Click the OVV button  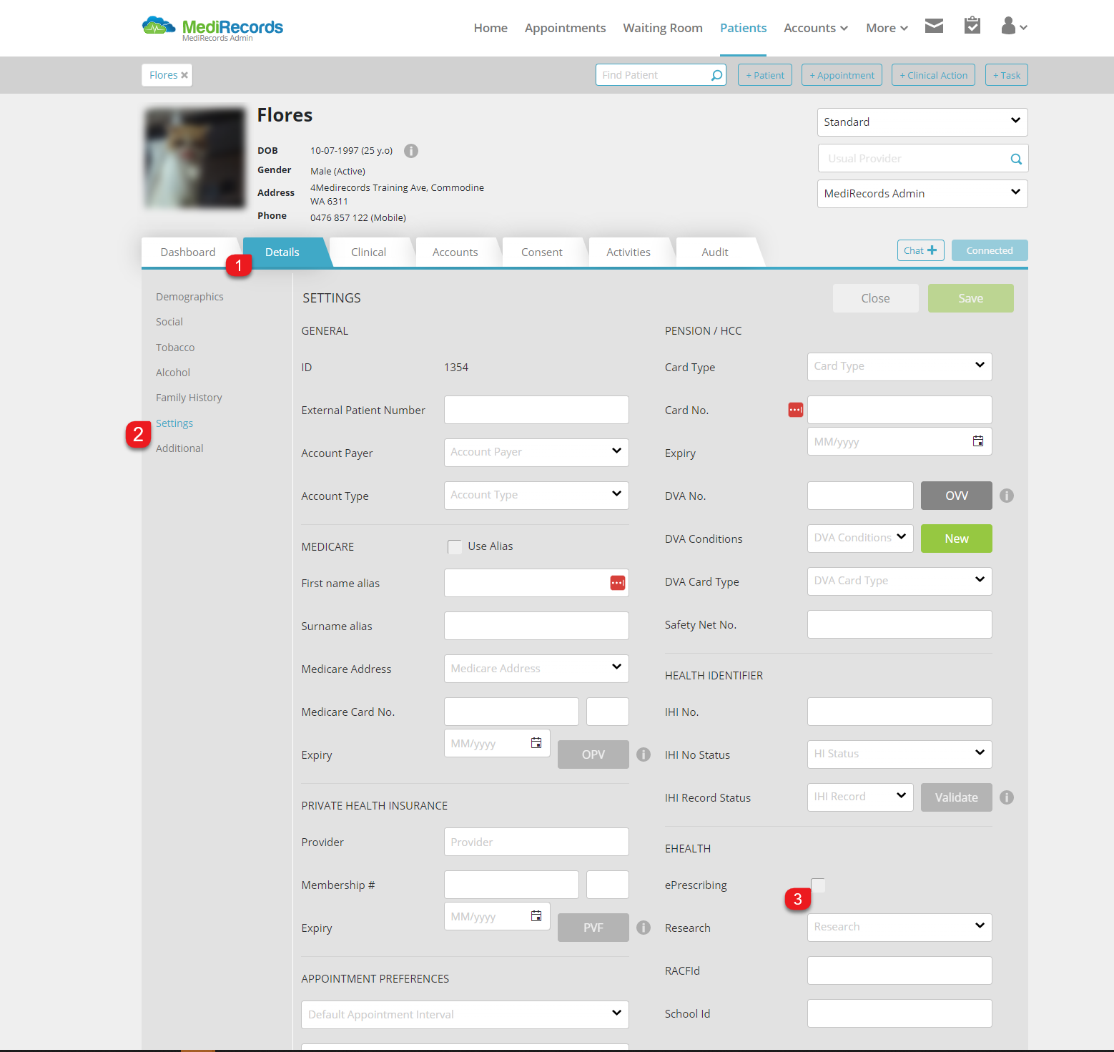[x=956, y=496]
